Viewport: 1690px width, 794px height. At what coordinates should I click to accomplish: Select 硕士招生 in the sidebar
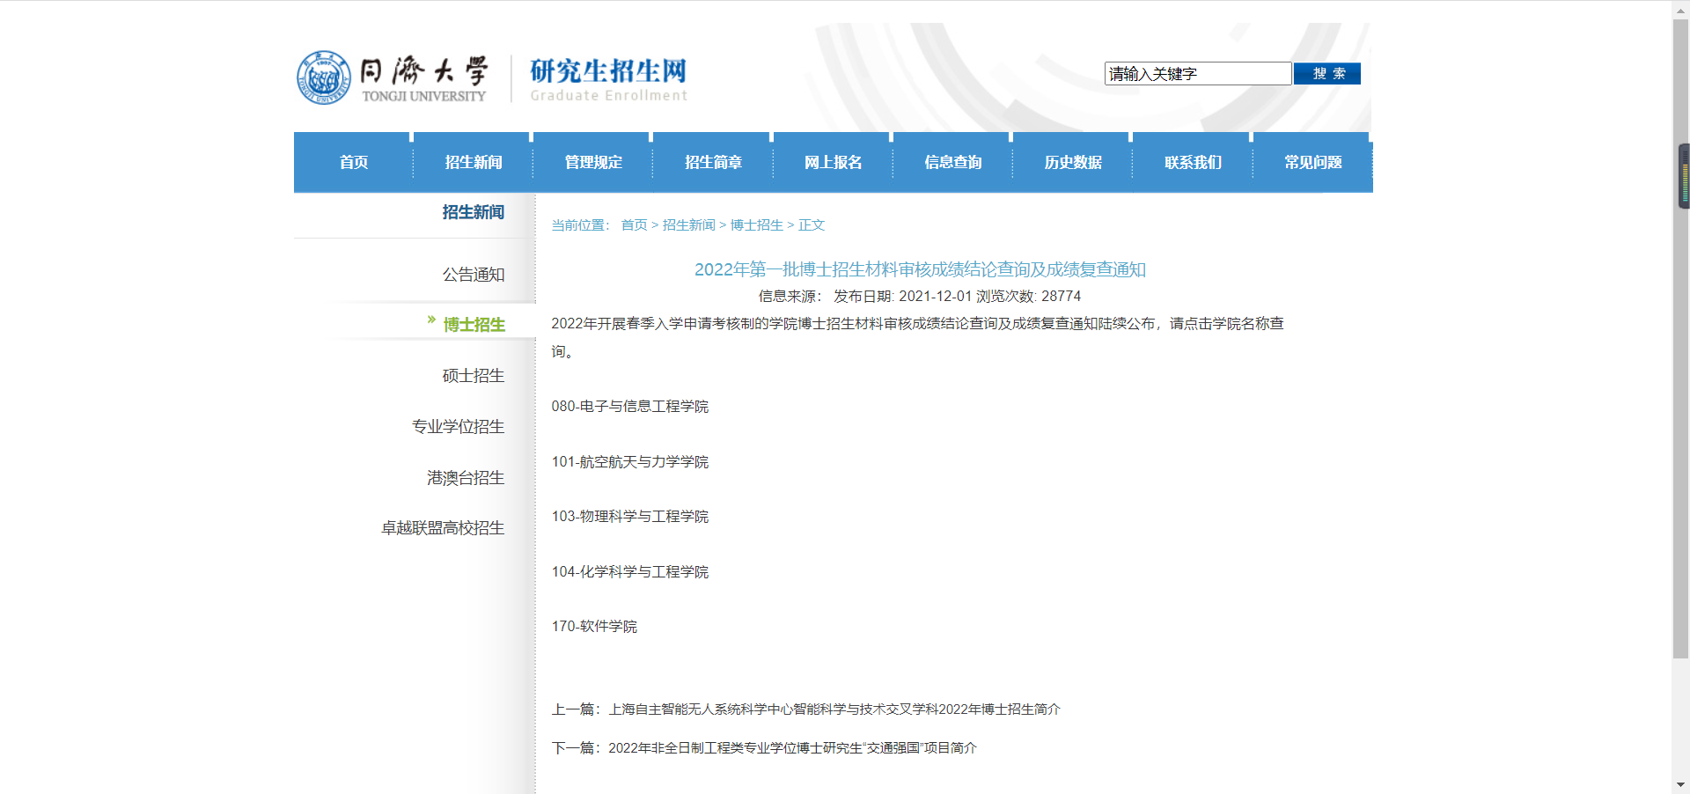pyautogui.click(x=473, y=376)
